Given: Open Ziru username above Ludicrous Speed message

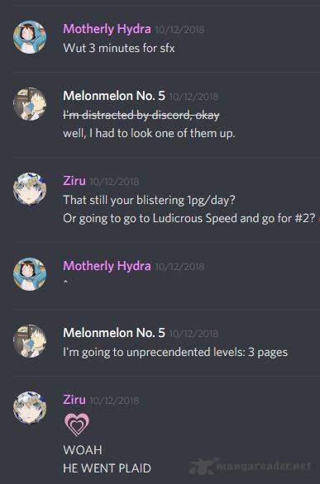Looking at the screenshot, I should click(x=74, y=181).
